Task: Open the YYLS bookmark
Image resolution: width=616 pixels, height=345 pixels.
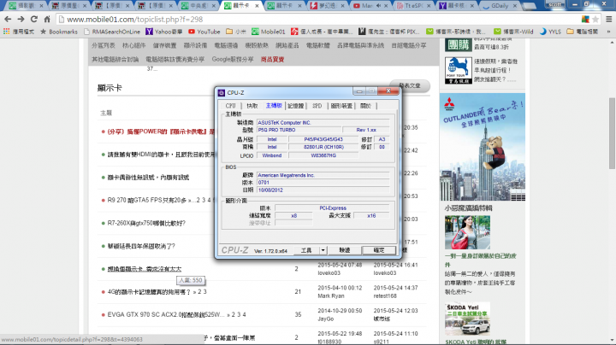Action: click(x=550, y=32)
